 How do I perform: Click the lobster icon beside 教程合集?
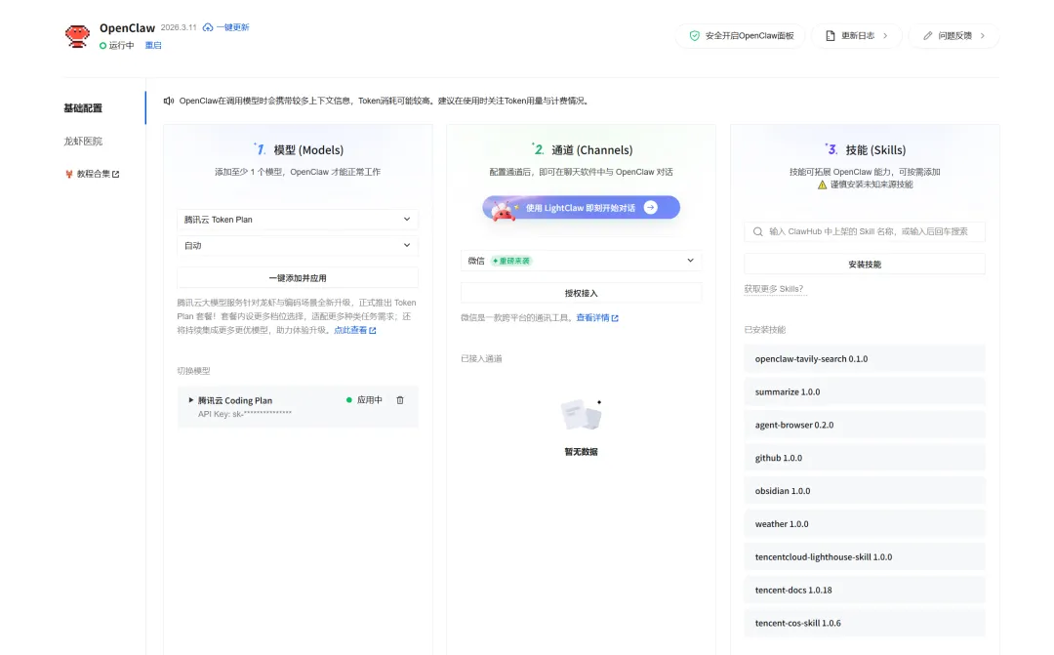pyautogui.click(x=68, y=174)
